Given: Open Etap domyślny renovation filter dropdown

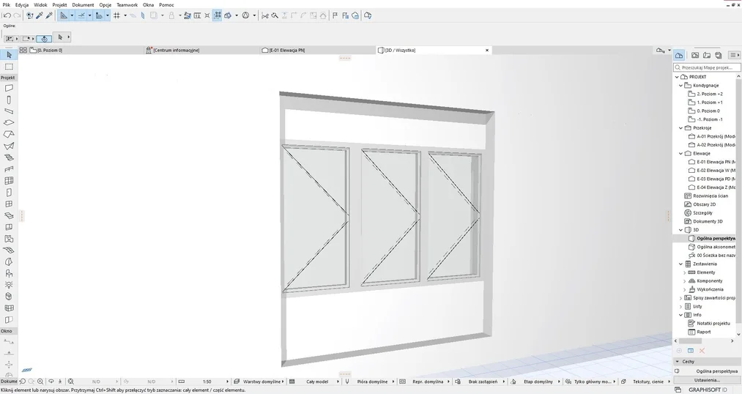Looking at the screenshot, I should coord(535,382).
